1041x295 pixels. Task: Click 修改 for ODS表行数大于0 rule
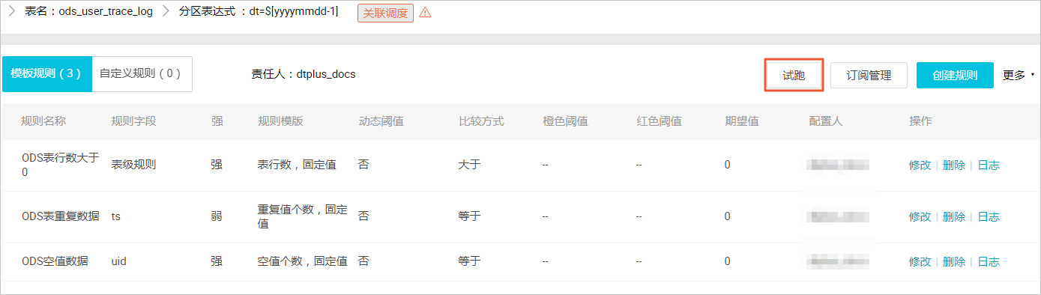click(x=920, y=165)
